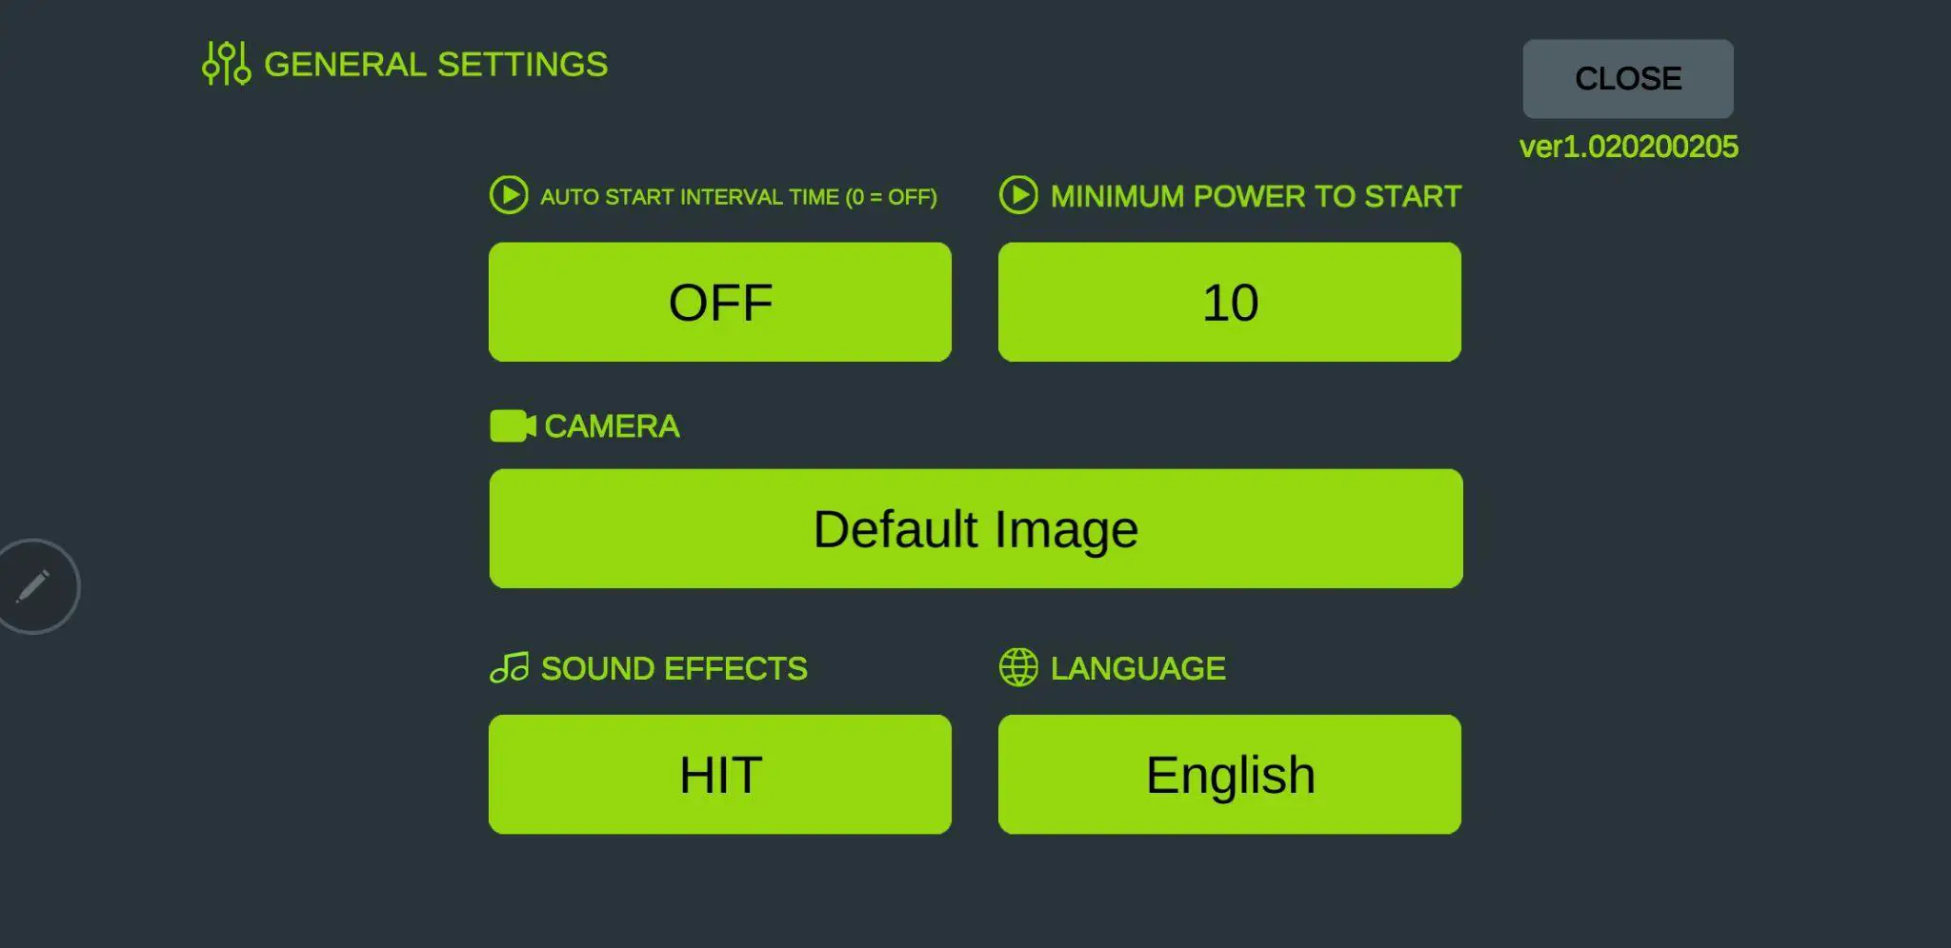Click the sound effects music note icon
Viewport: 1951px width, 948px height.
(x=510, y=668)
